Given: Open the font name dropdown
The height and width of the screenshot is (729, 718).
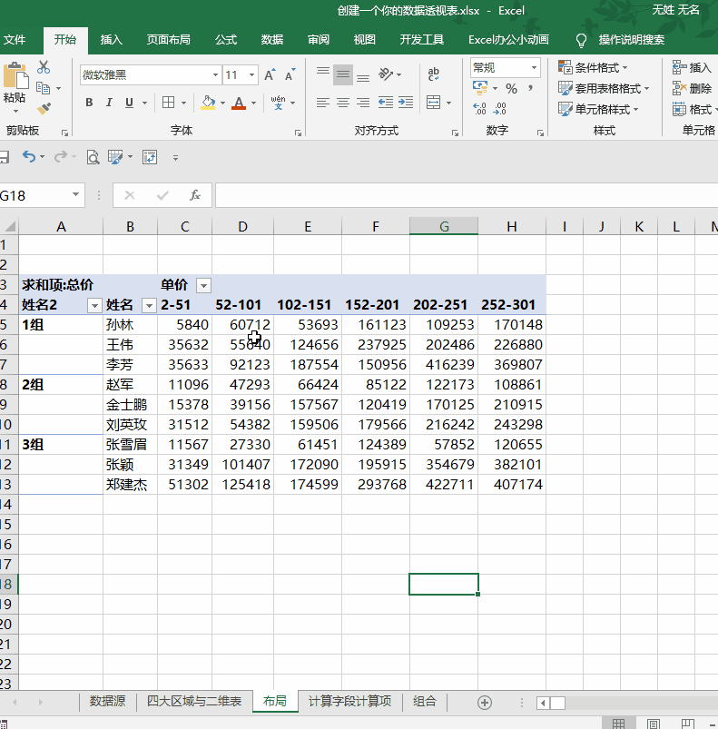Looking at the screenshot, I should pyautogui.click(x=215, y=74).
